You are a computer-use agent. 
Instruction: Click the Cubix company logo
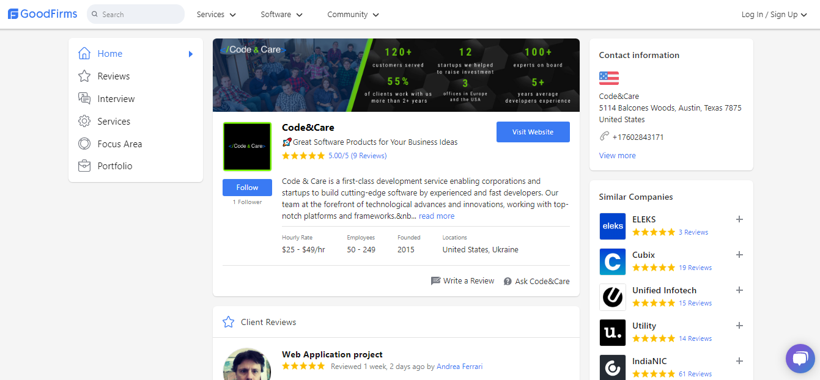pos(613,261)
